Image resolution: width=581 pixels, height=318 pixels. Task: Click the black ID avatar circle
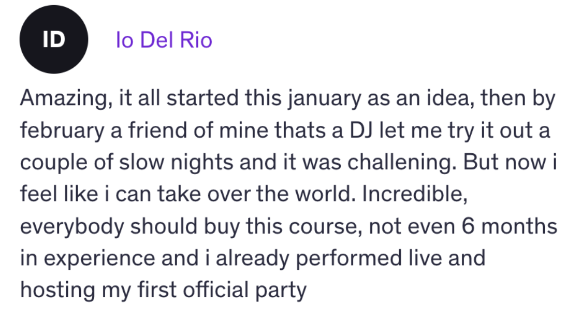pyautogui.click(x=53, y=40)
